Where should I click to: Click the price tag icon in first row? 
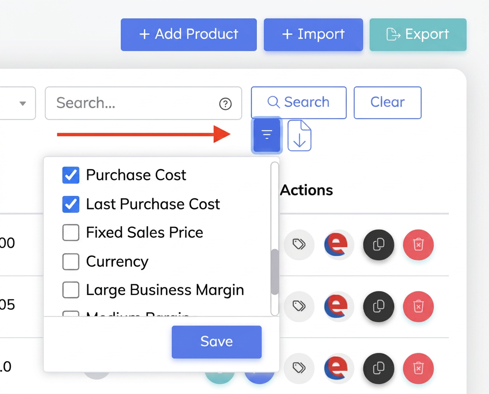tap(299, 245)
